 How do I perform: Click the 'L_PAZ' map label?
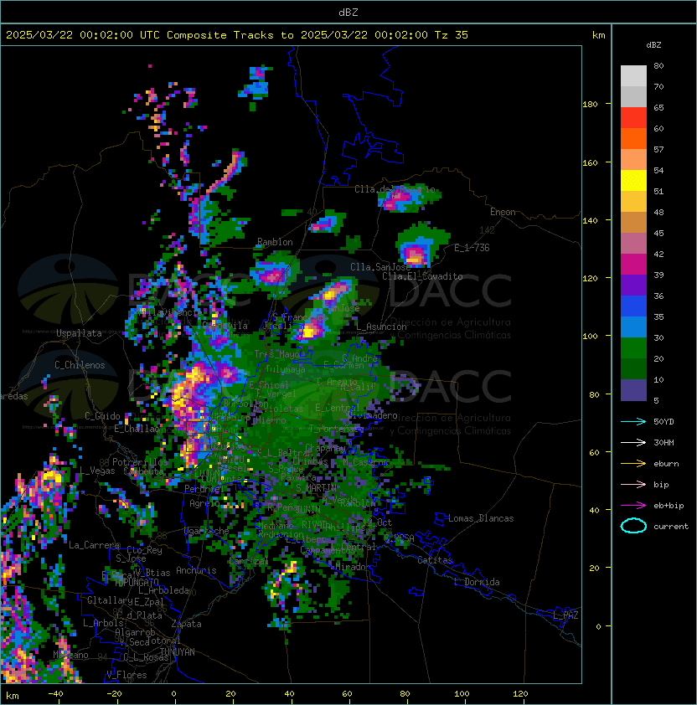point(565,615)
